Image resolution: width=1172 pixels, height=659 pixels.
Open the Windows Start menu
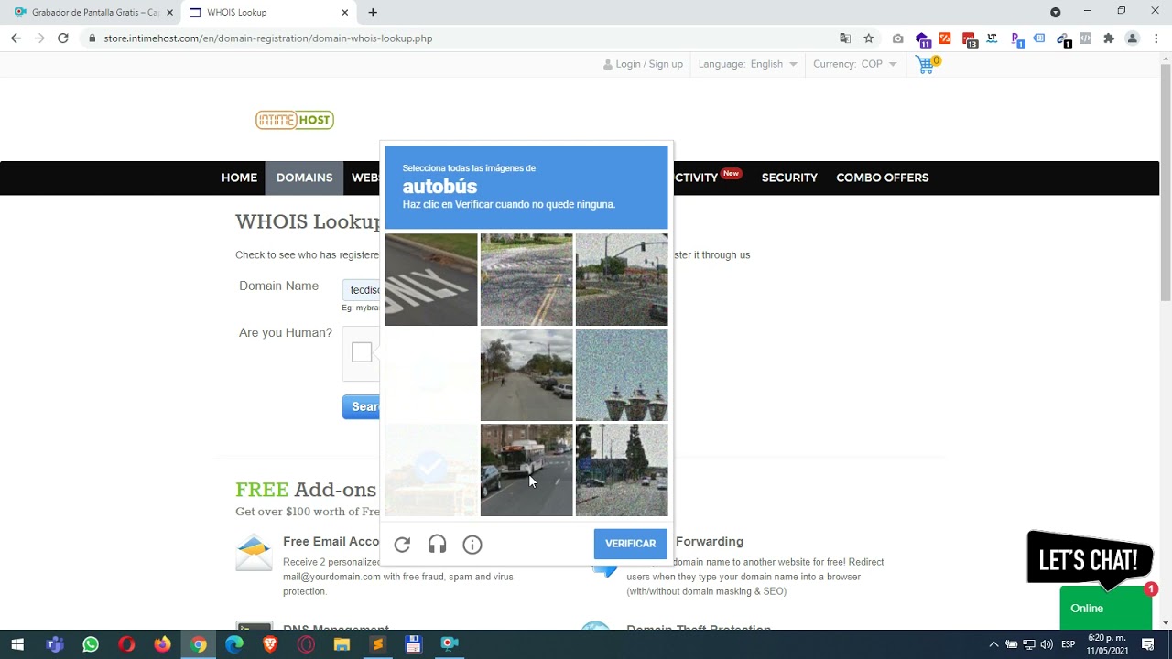[x=17, y=644]
